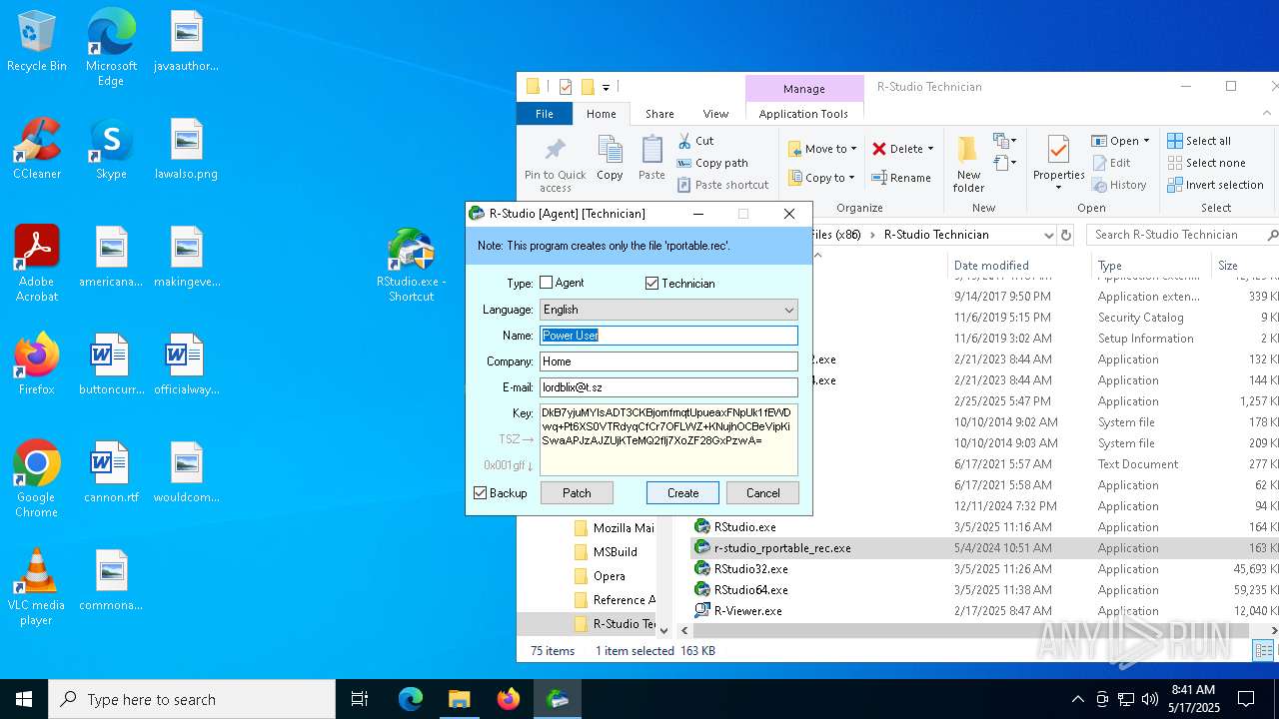This screenshot has width=1279, height=719.
Task: Switch to the Share ribbon tab
Action: click(x=659, y=114)
